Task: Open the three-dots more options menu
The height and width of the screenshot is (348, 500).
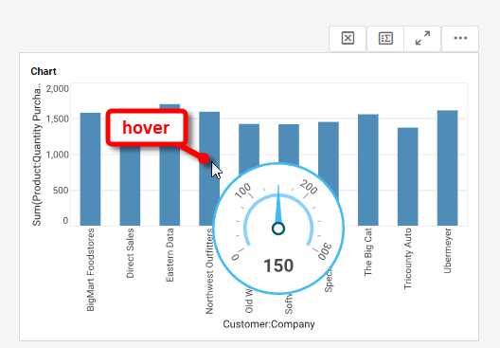Action: tap(460, 38)
